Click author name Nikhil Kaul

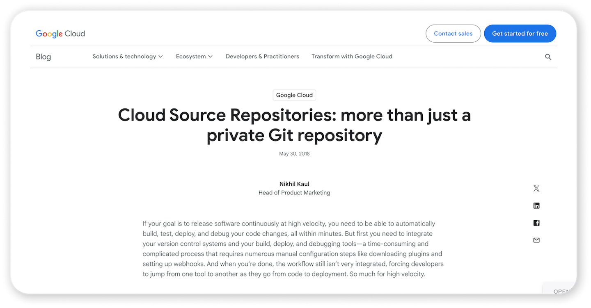click(x=294, y=184)
